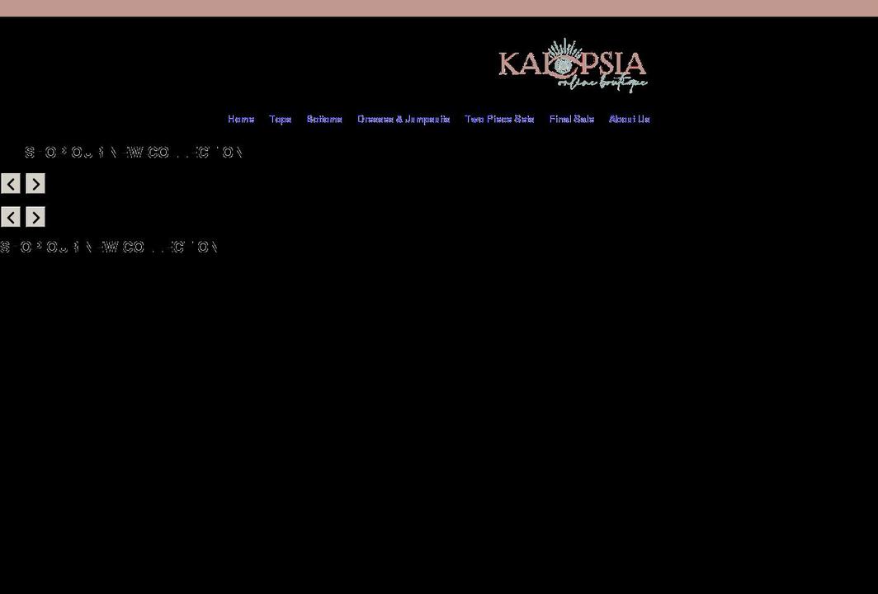Viewport: 878px width, 594px height.
Task: Open the Bottoms collection
Action: pos(324,119)
